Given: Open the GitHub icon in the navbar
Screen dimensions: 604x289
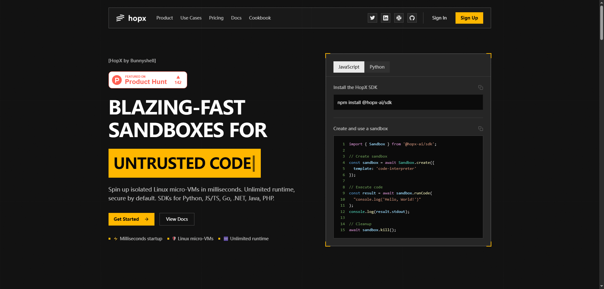Looking at the screenshot, I should 412,18.
